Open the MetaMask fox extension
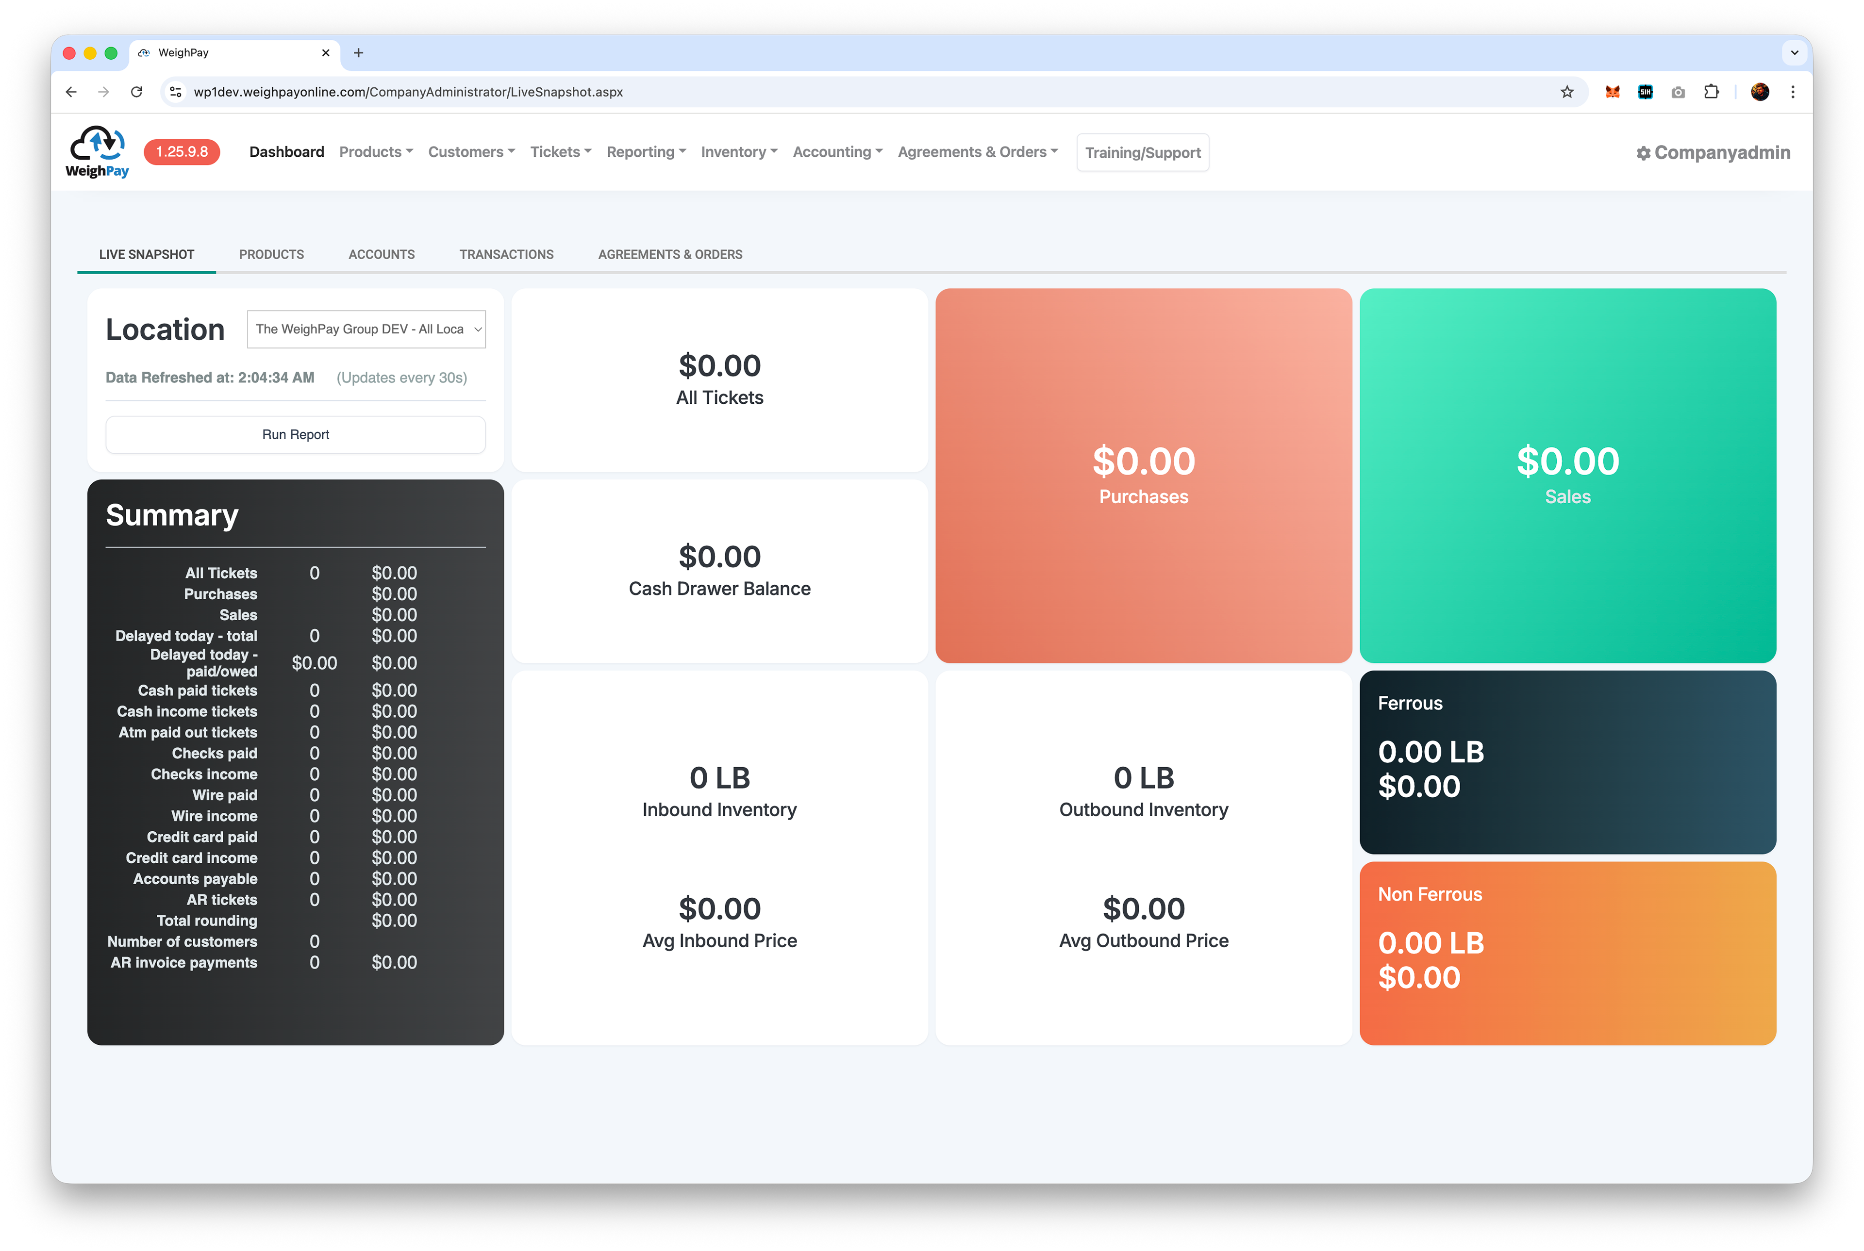1864x1251 pixels. pyautogui.click(x=1612, y=92)
